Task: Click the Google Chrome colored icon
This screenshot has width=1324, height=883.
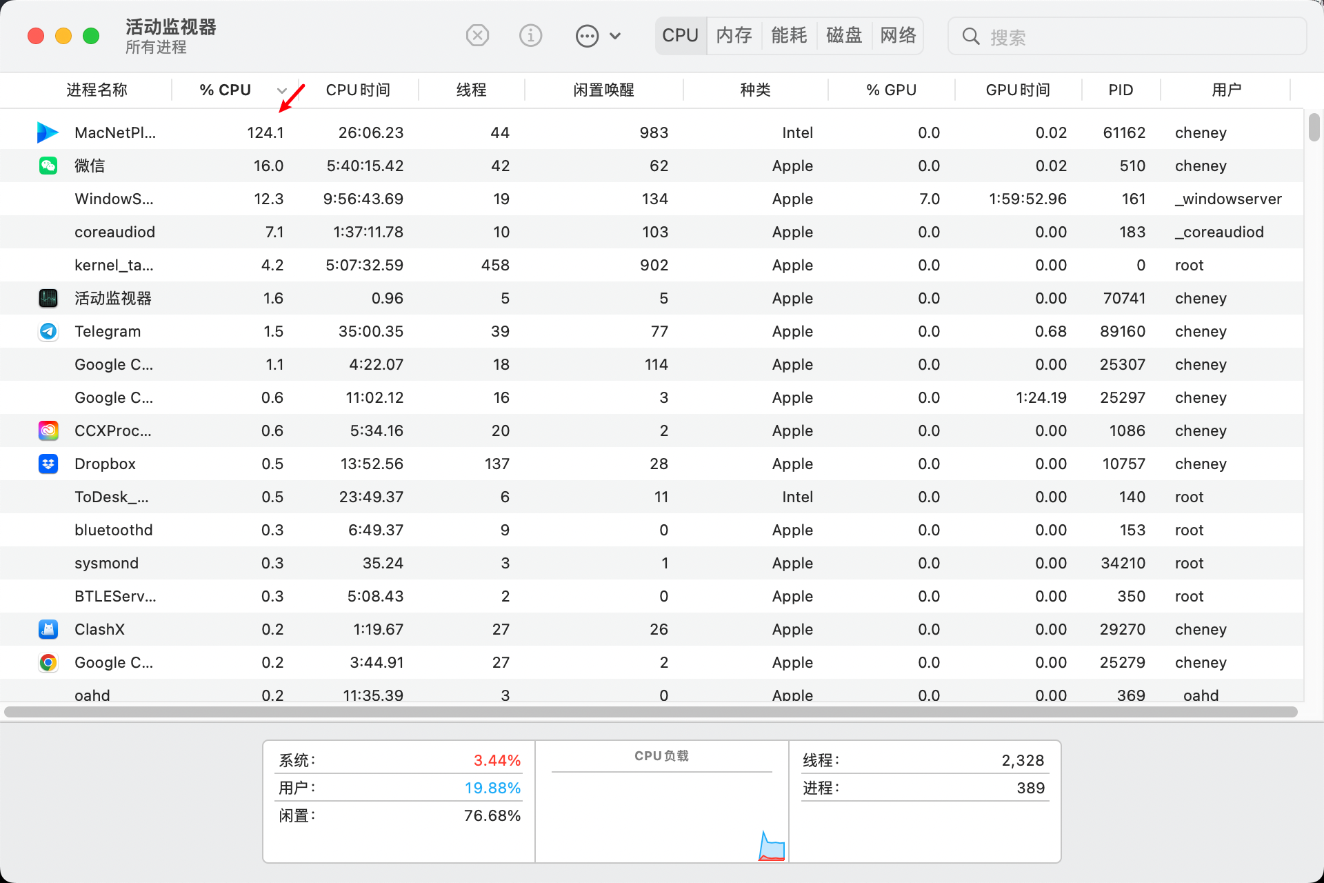Action: pyautogui.click(x=48, y=662)
